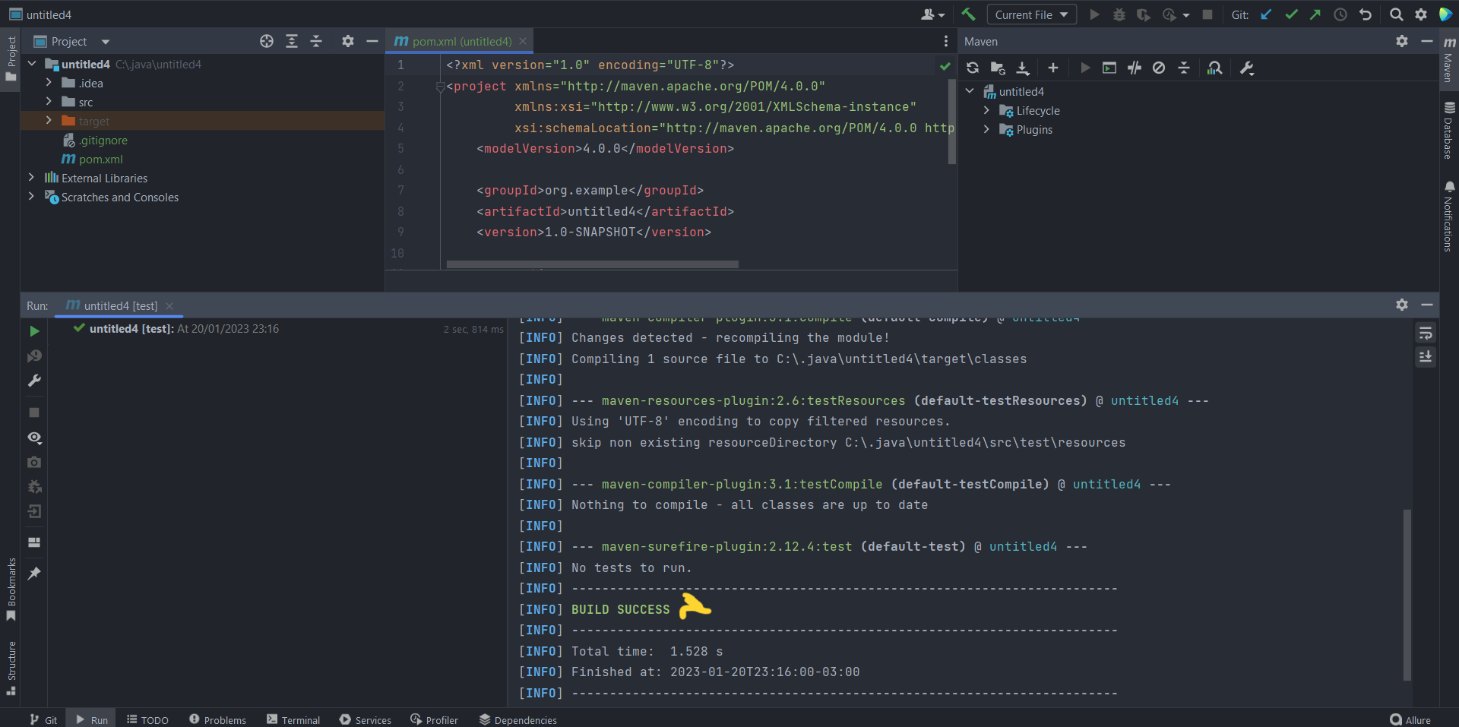Push commits with the Git arrow icon
Screen dimensions: 1459x727
pos(1315,14)
